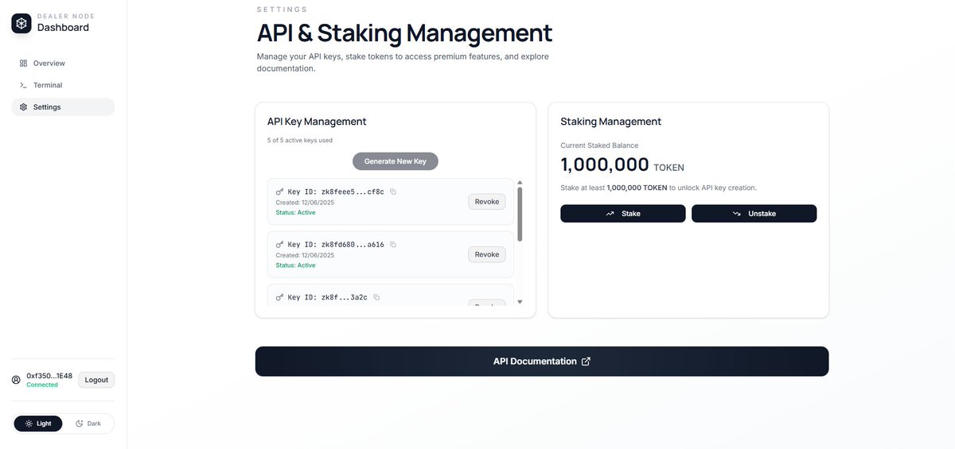Copy key ID zk8f...3a2c
Image resolution: width=955 pixels, height=449 pixels.
[x=376, y=297]
